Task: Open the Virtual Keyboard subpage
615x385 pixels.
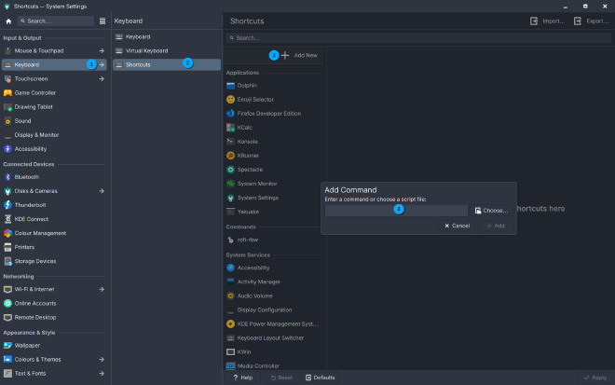Action: click(x=146, y=50)
